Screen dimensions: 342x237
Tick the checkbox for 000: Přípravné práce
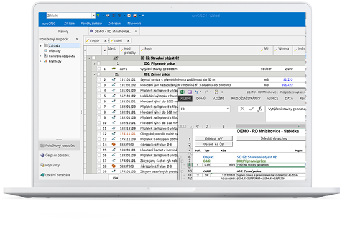[x=99, y=63]
